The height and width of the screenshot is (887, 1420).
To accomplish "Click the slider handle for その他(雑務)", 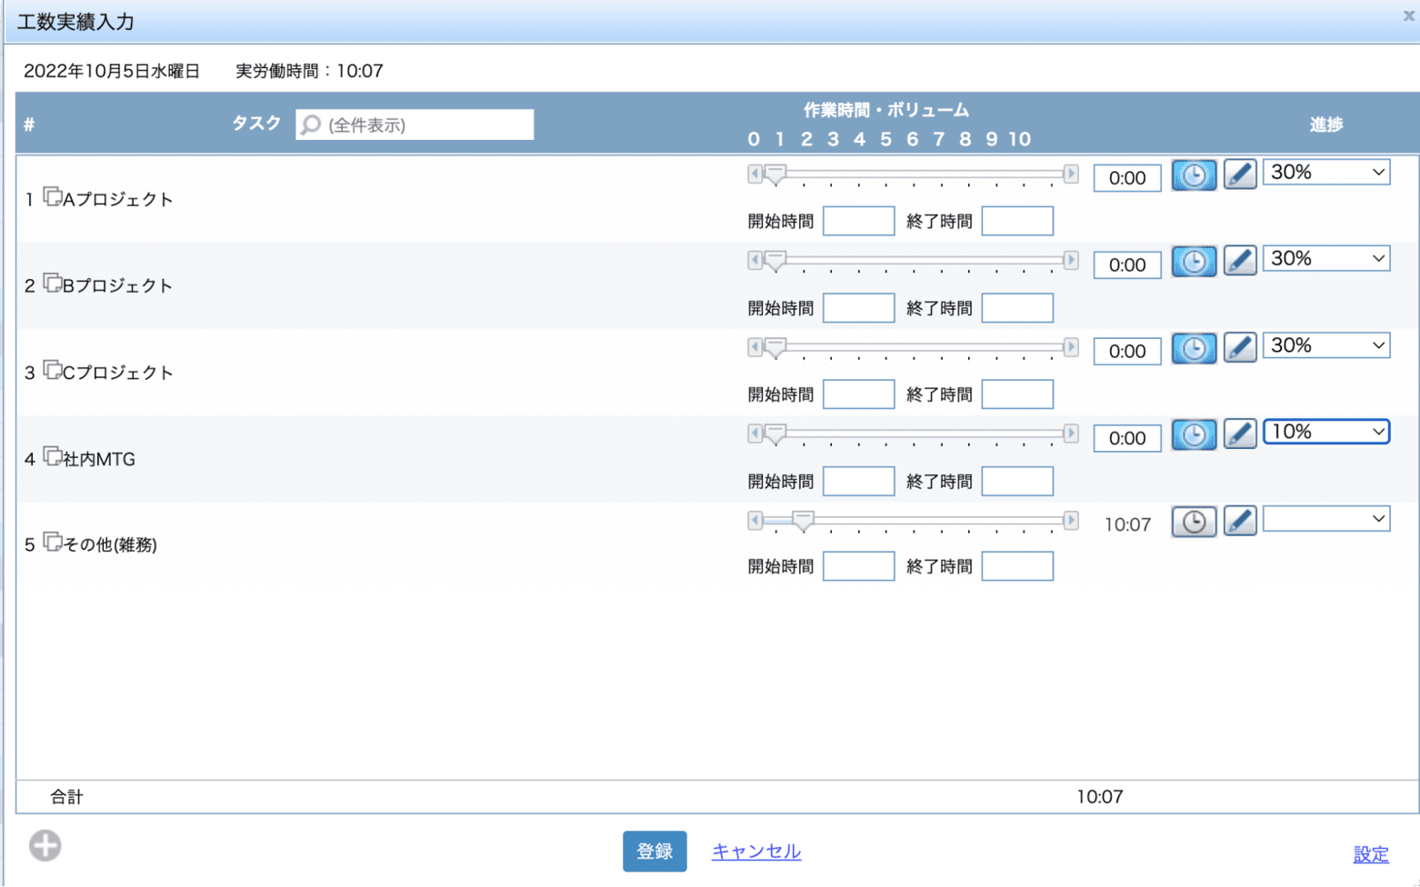I will [802, 521].
